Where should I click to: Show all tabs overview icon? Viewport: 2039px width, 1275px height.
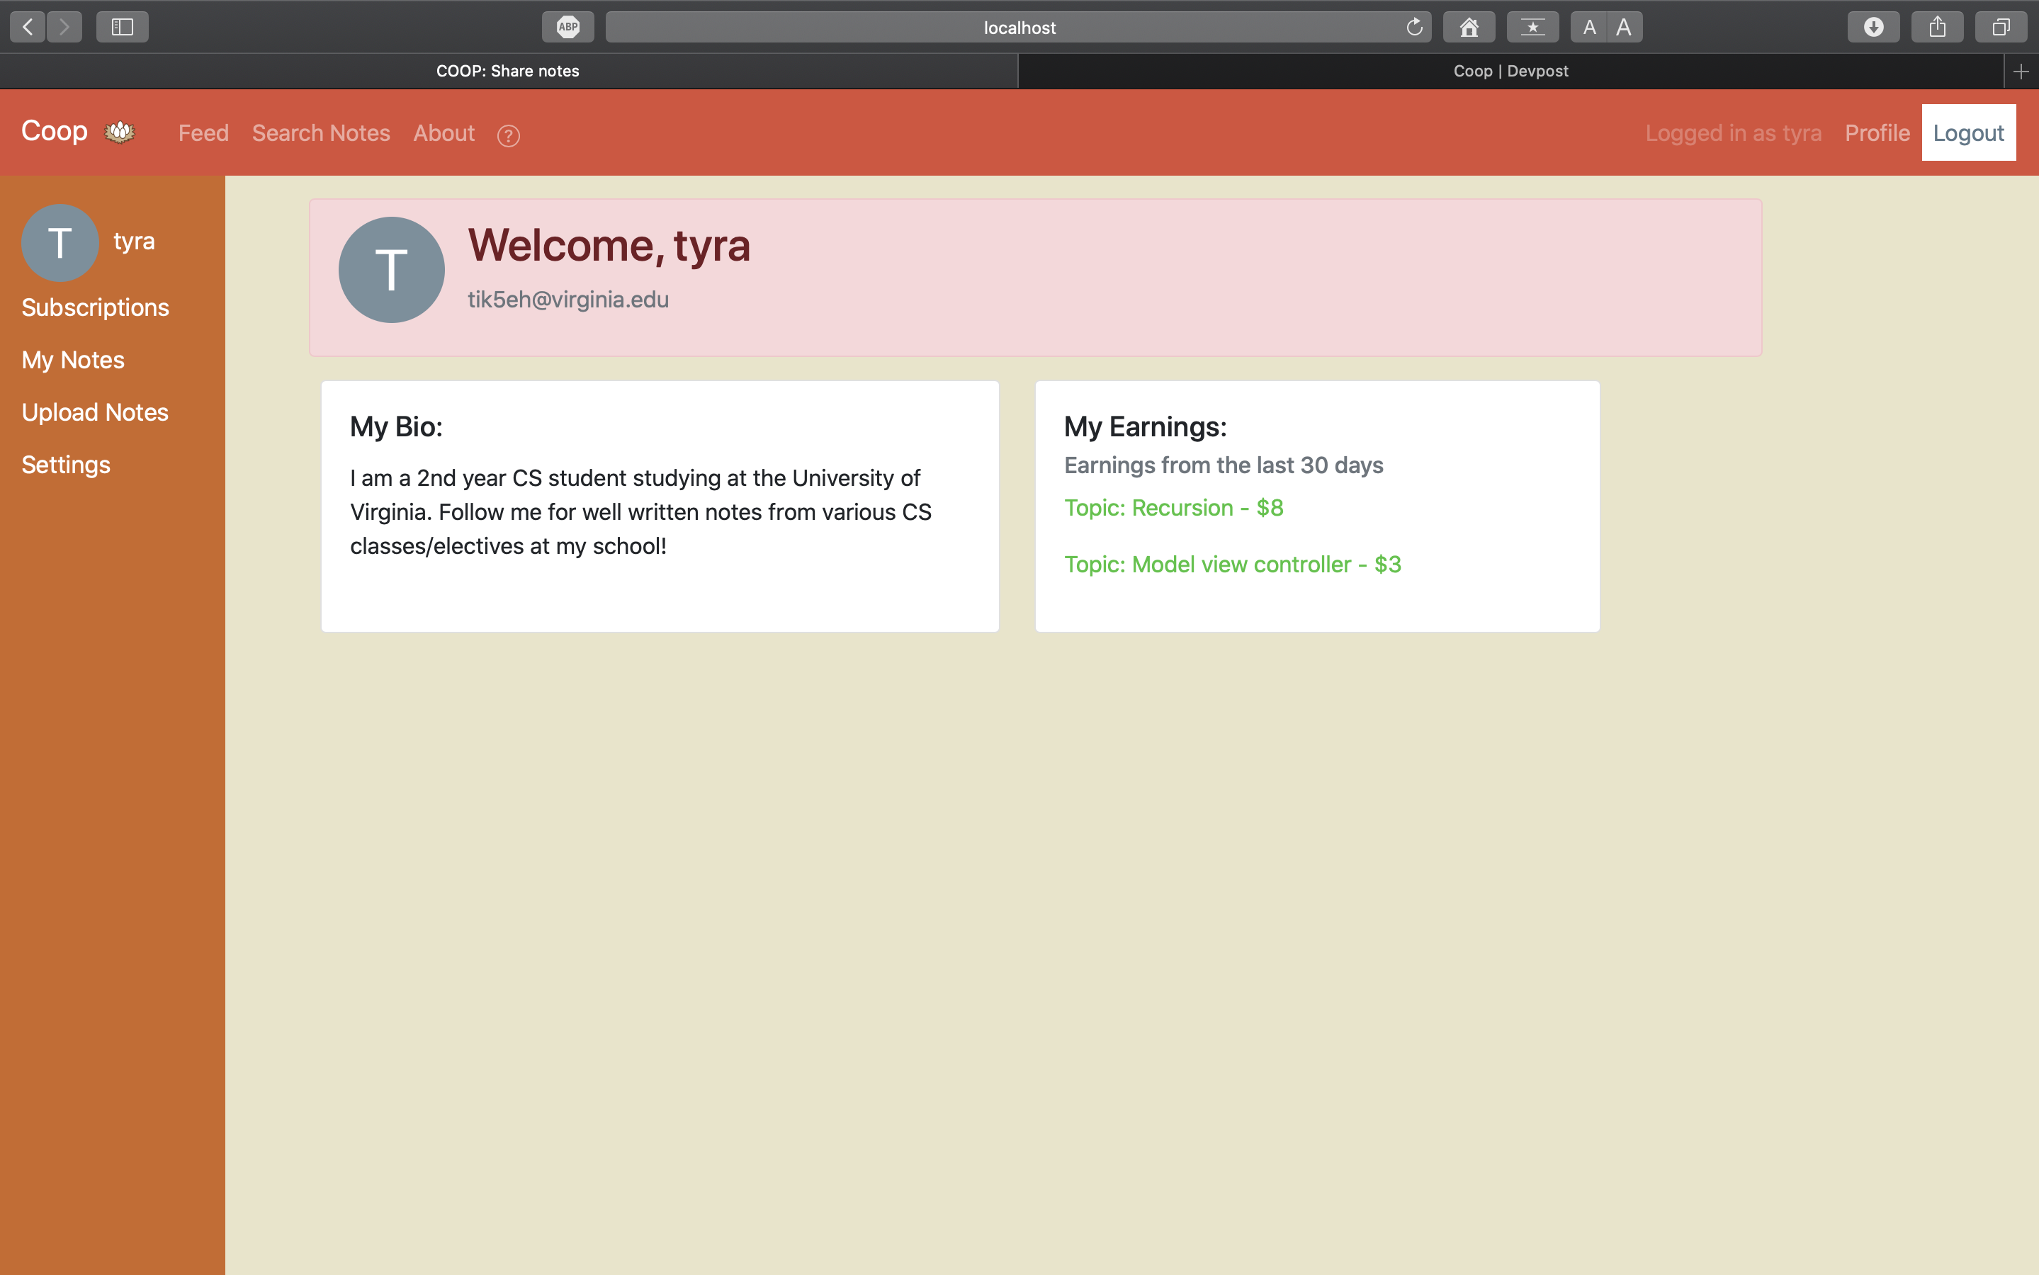(2000, 27)
